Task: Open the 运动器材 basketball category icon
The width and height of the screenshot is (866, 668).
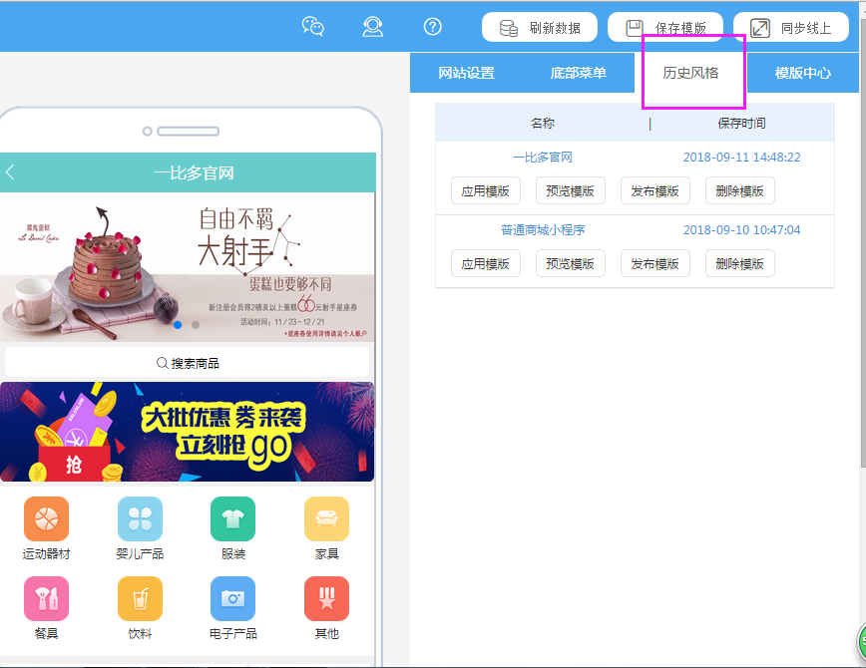Action: pos(46,518)
